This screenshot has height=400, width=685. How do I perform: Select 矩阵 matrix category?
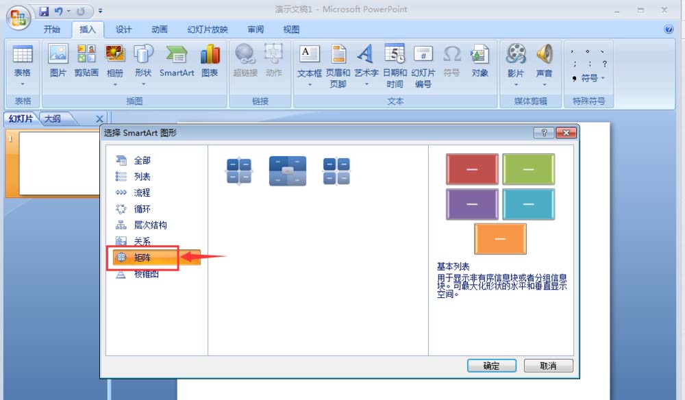156,258
